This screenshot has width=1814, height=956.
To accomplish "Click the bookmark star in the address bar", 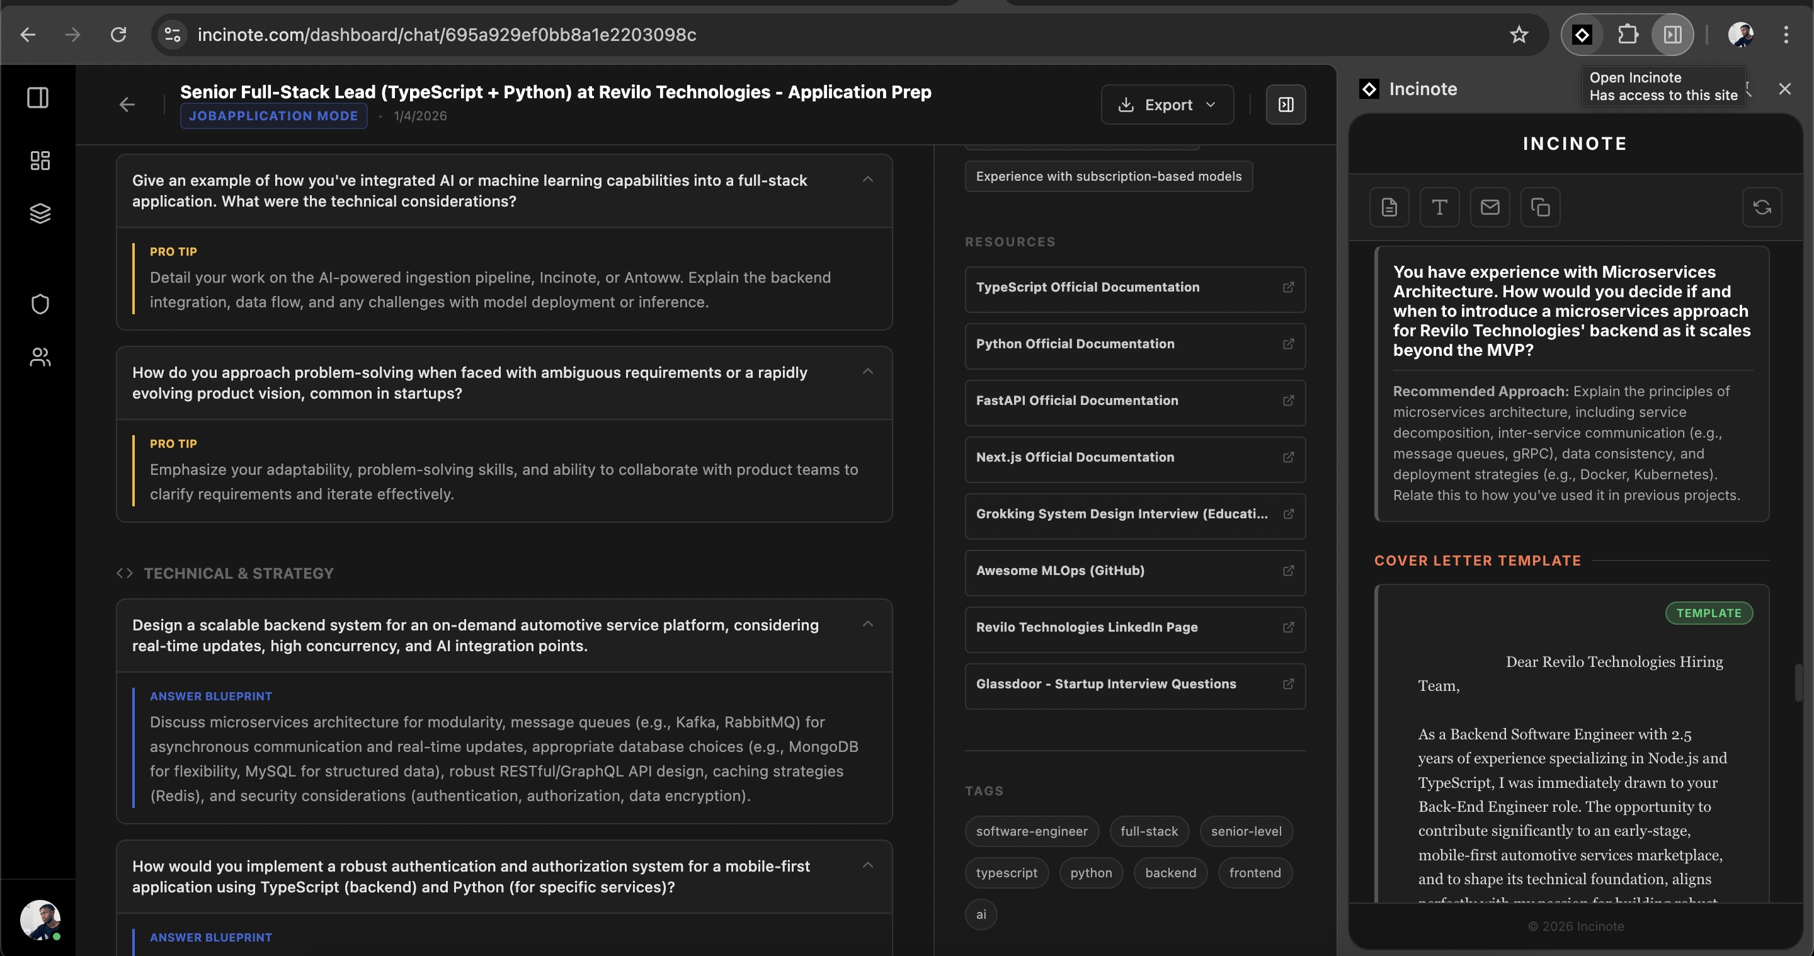I will (1519, 35).
